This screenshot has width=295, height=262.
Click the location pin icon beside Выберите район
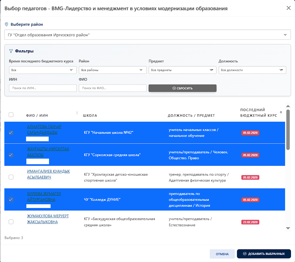pyautogui.click(x=7, y=24)
